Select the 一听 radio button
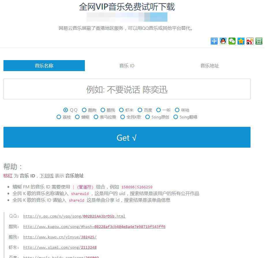This screenshot has width=269, height=258. (x=158, y=110)
